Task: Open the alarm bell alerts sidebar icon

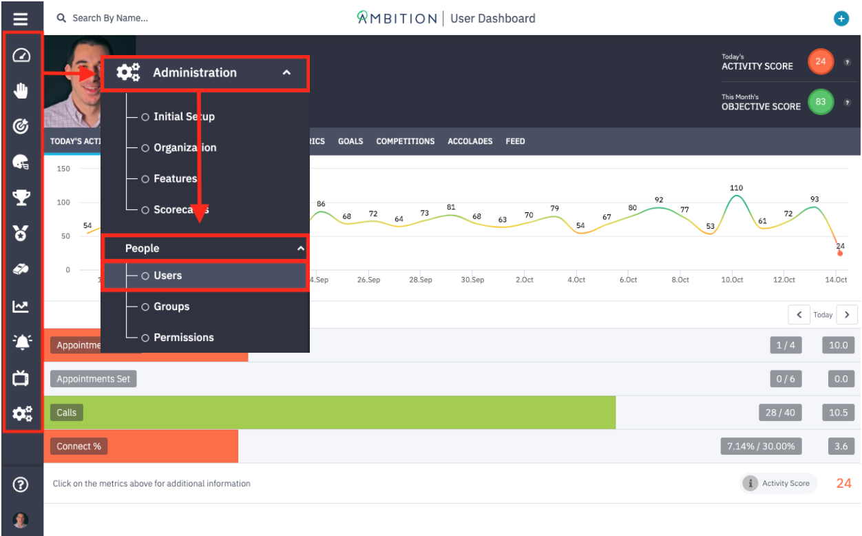Action: (x=21, y=342)
